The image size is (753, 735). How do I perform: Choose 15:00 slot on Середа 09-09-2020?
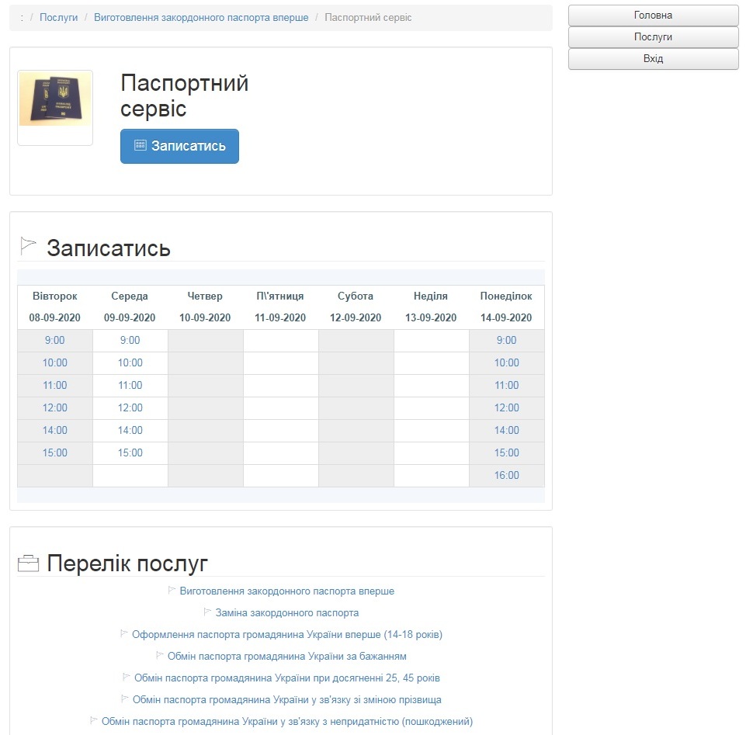point(130,453)
